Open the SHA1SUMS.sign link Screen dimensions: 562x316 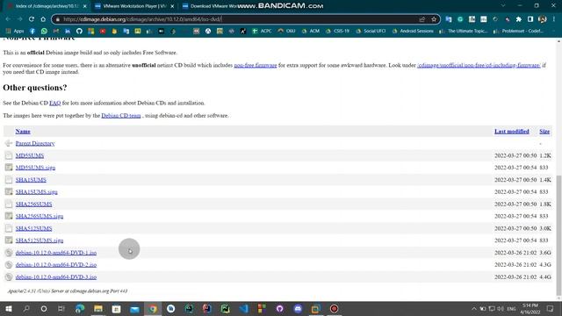click(x=37, y=192)
